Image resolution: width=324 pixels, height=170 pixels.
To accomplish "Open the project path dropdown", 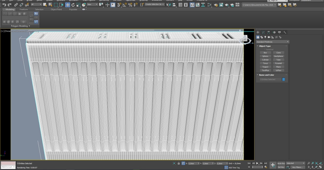I will click(259, 5).
